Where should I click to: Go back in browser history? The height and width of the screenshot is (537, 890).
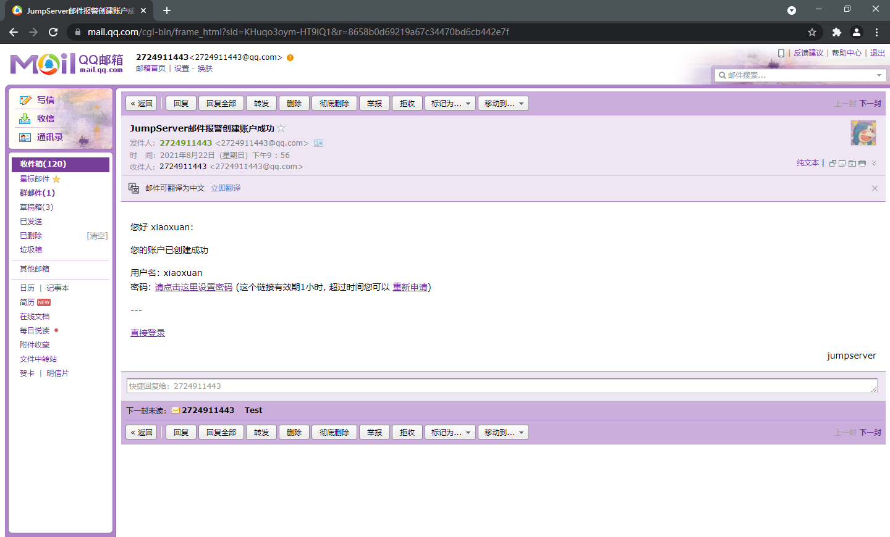pos(14,32)
